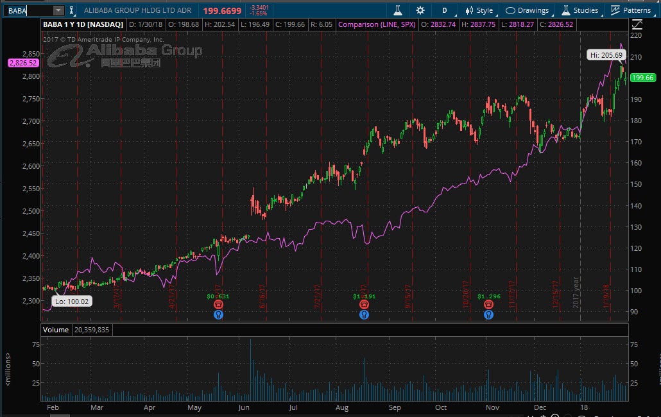Click the 20,359,835 volume value
The image size is (661, 417).
92,330
